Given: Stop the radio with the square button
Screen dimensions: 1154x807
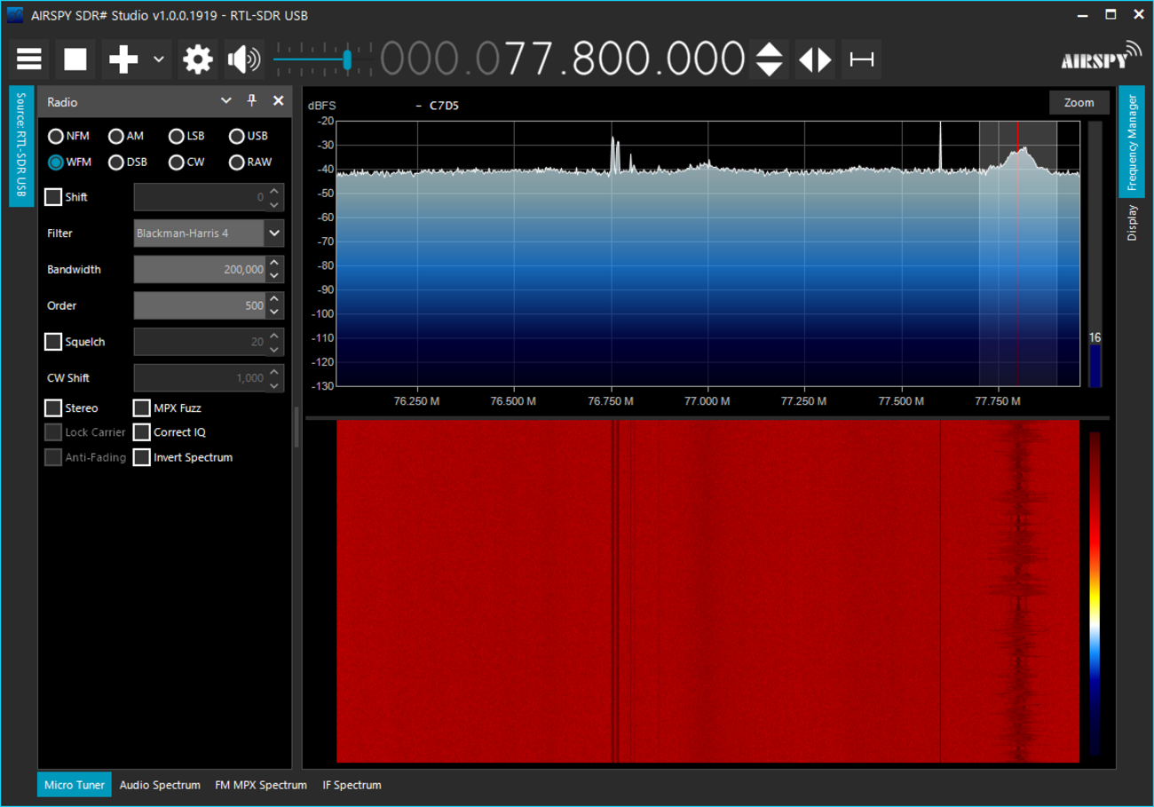Looking at the screenshot, I should 75,59.
